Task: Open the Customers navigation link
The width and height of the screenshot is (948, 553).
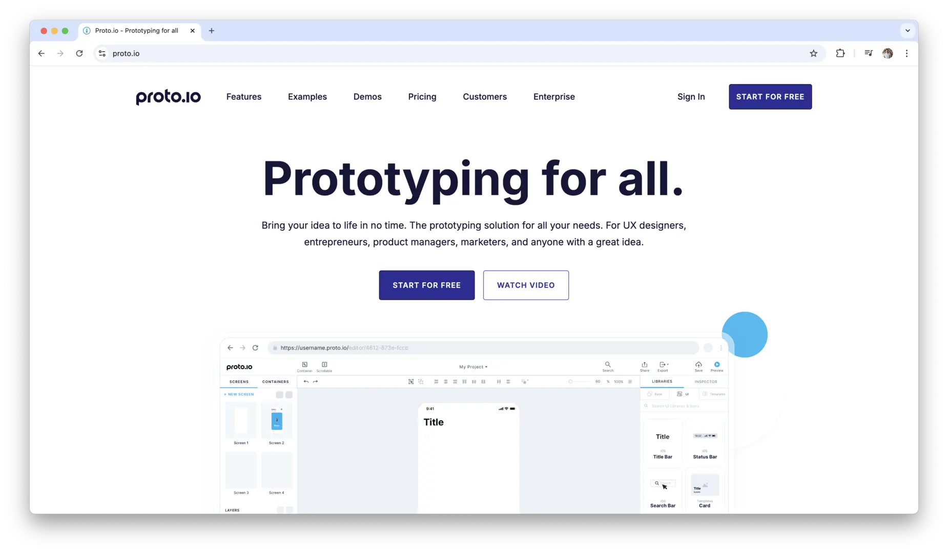Action: 485,97
